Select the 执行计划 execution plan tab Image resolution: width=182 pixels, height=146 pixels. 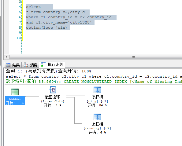tap(52, 64)
